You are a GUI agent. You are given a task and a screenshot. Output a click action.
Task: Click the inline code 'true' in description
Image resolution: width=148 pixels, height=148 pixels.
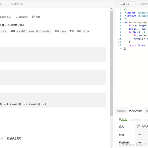(63, 31)
